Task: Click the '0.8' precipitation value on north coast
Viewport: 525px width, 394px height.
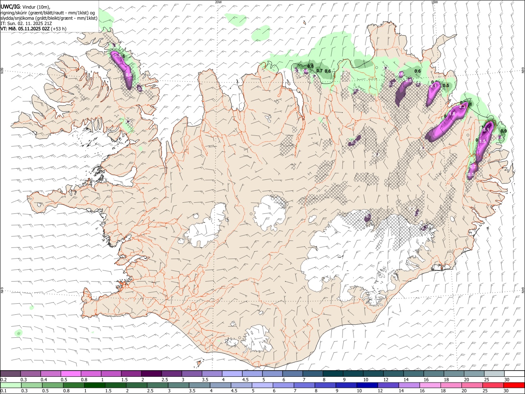Action: 310,66
